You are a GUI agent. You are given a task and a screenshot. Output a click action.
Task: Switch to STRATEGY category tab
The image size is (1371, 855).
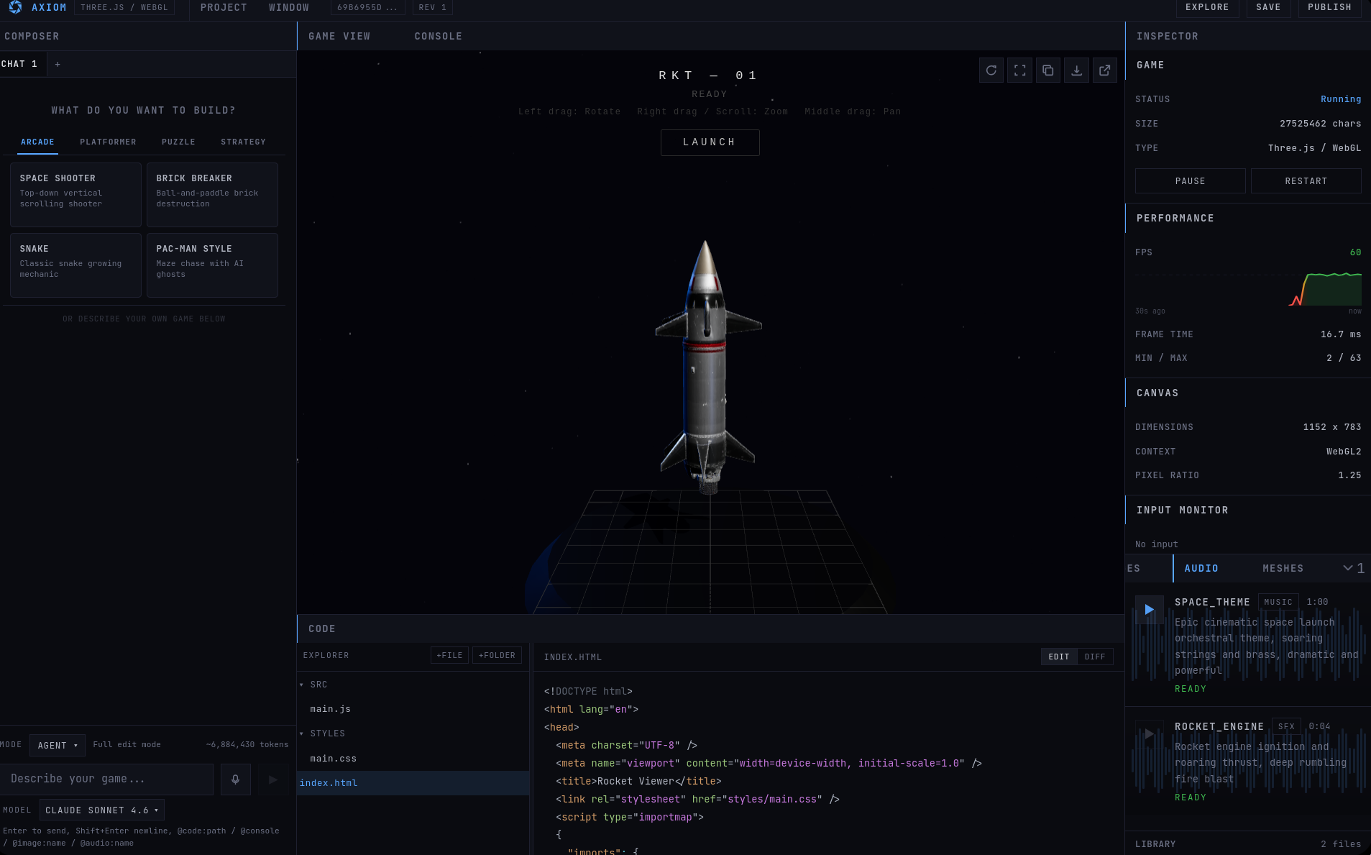[x=243, y=142]
